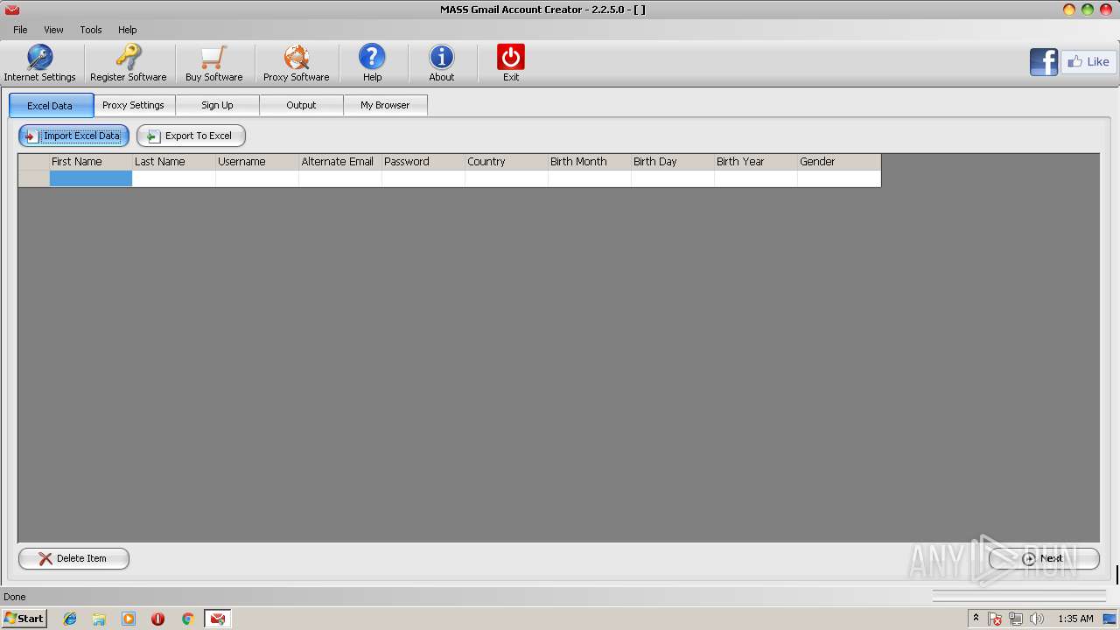Screen dimensions: 1120x630
Task: Select the Password column header
Action: (423, 162)
